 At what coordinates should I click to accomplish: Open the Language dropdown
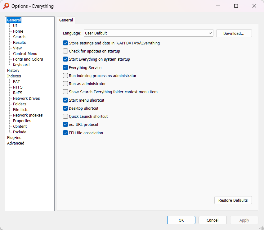(x=149, y=33)
